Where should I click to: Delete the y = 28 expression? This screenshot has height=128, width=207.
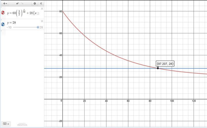tap(42, 21)
